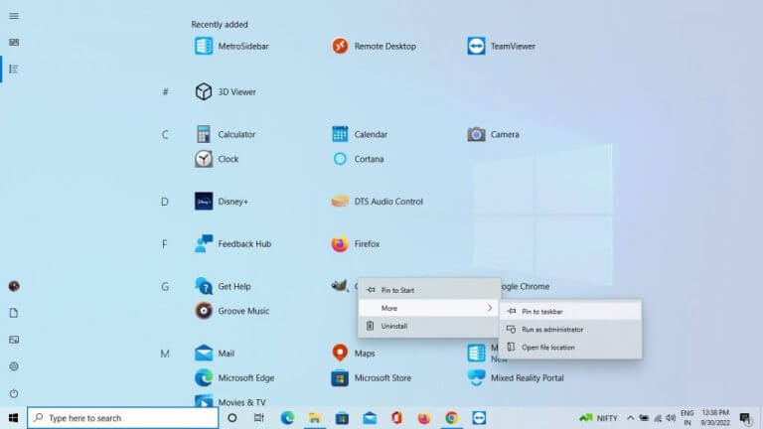The image size is (763, 429).
Task: Select Open file location
Action: tap(570, 348)
